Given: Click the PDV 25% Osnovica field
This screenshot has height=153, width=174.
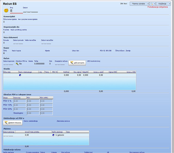Looking at the screenshot, I should pyautogui.click(x=19, y=109).
